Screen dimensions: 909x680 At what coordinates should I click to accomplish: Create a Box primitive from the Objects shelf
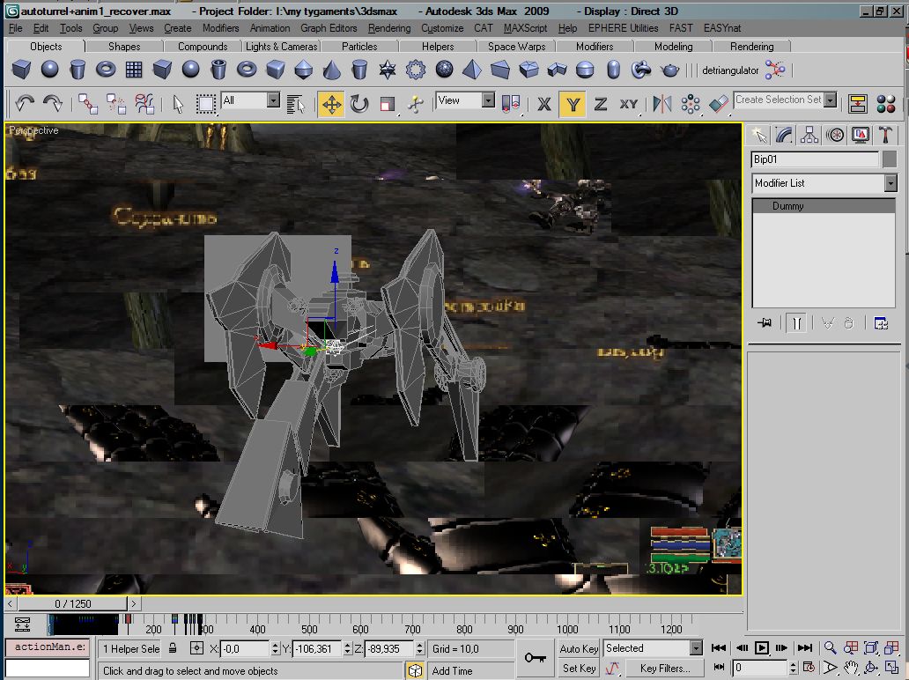tap(21, 70)
